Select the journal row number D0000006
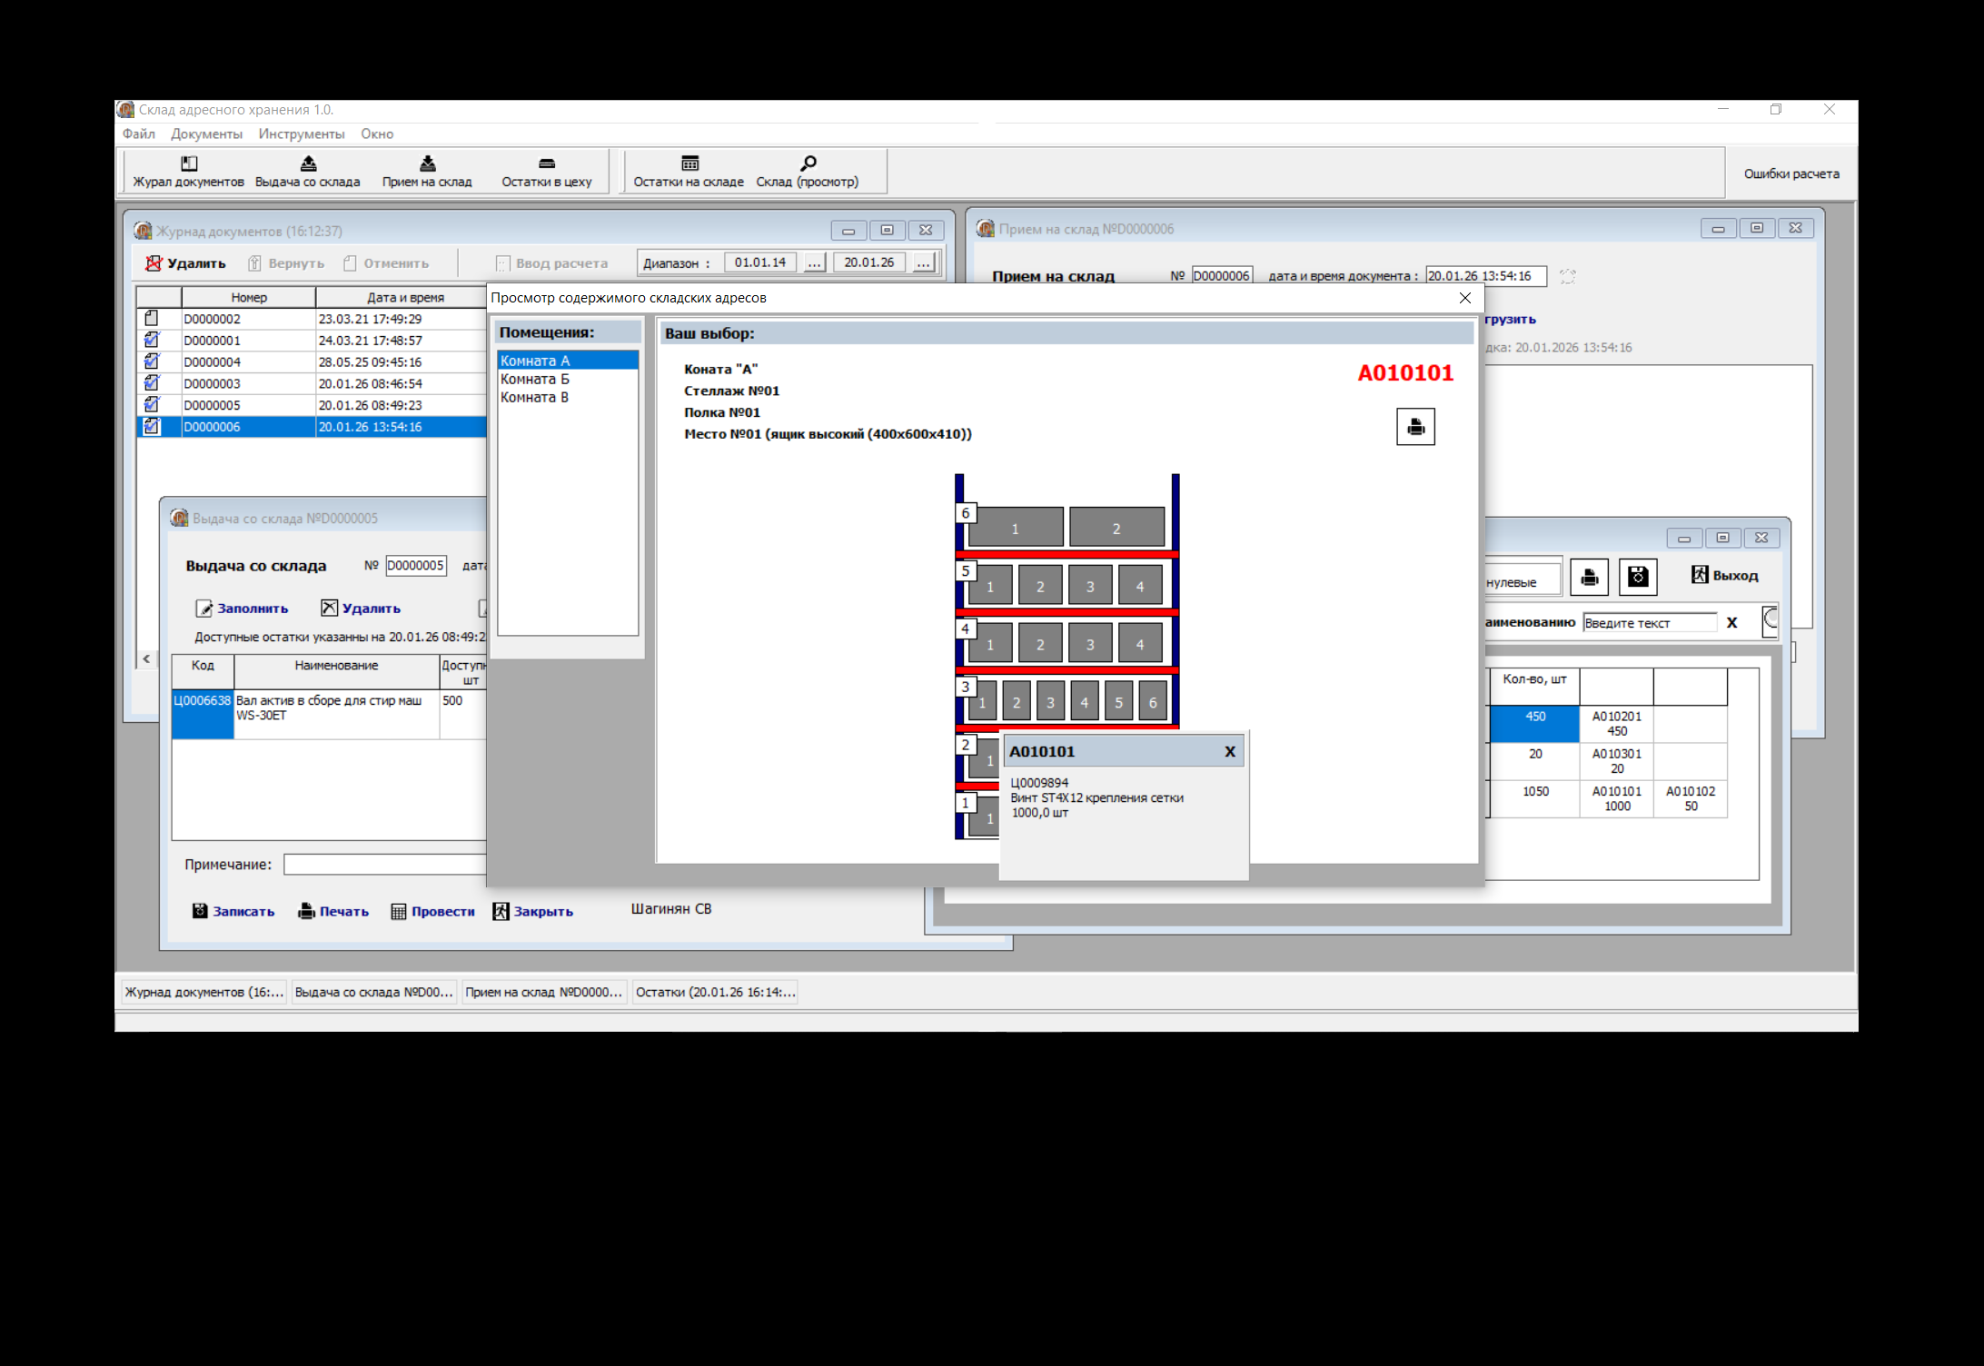Image resolution: width=1984 pixels, height=1366 pixels. tap(248, 426)
